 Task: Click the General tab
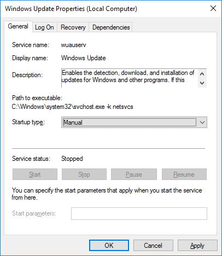(x=18, y=26)
